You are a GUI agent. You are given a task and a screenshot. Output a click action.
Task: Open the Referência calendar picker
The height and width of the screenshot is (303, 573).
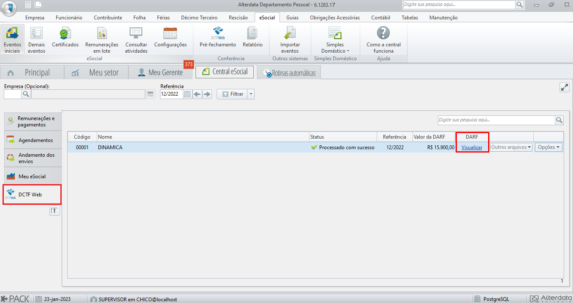coord(187,94)
